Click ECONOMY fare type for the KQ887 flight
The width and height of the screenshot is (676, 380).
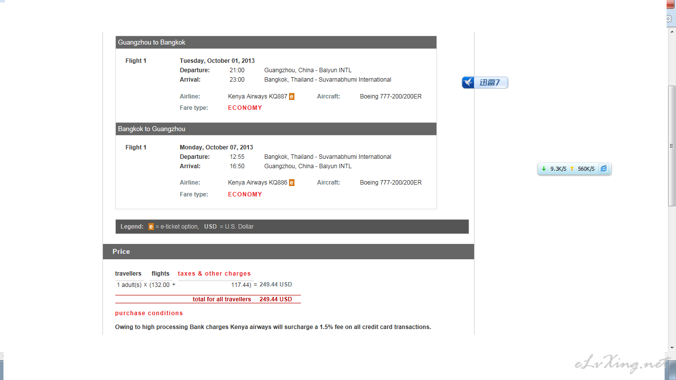pyautogui.click(x=245, y=108)
